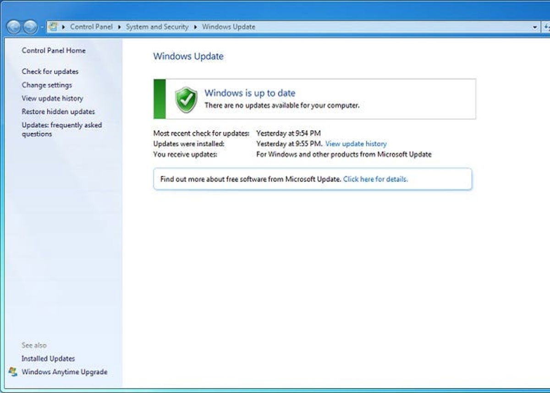Click the forward navigation arrow
The height and width of the screenshot is (393, 550).
coord(30,27)
